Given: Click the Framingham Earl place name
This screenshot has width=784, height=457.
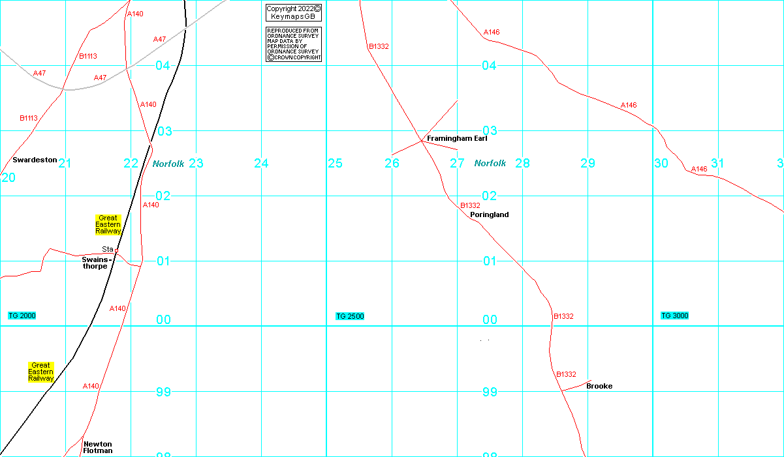Looking at the screenshot, I should click(457, 139).
